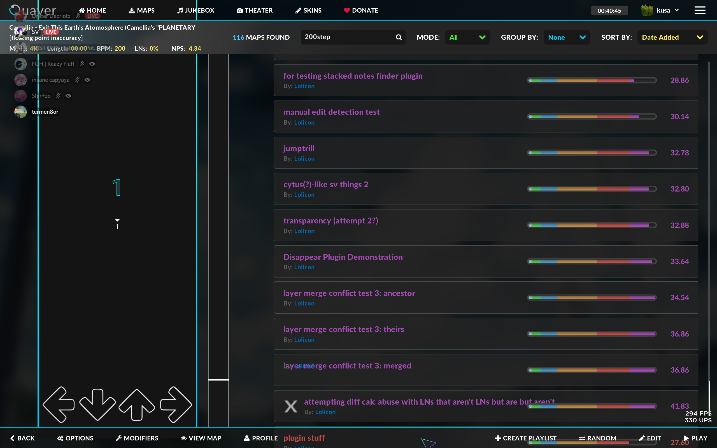Click termen8or's avatar in the user list
The image size is (717, 448).
point(20,112)
